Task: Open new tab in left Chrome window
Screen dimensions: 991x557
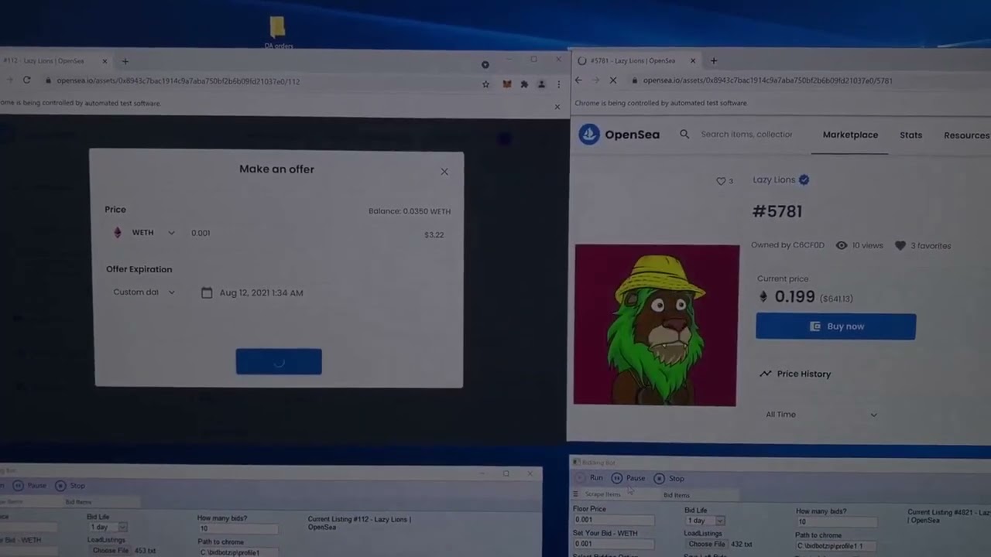Action: pos(125,61)
